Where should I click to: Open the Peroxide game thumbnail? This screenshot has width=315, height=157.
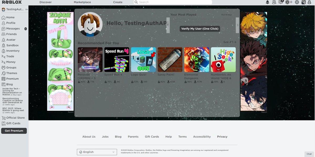90,60
